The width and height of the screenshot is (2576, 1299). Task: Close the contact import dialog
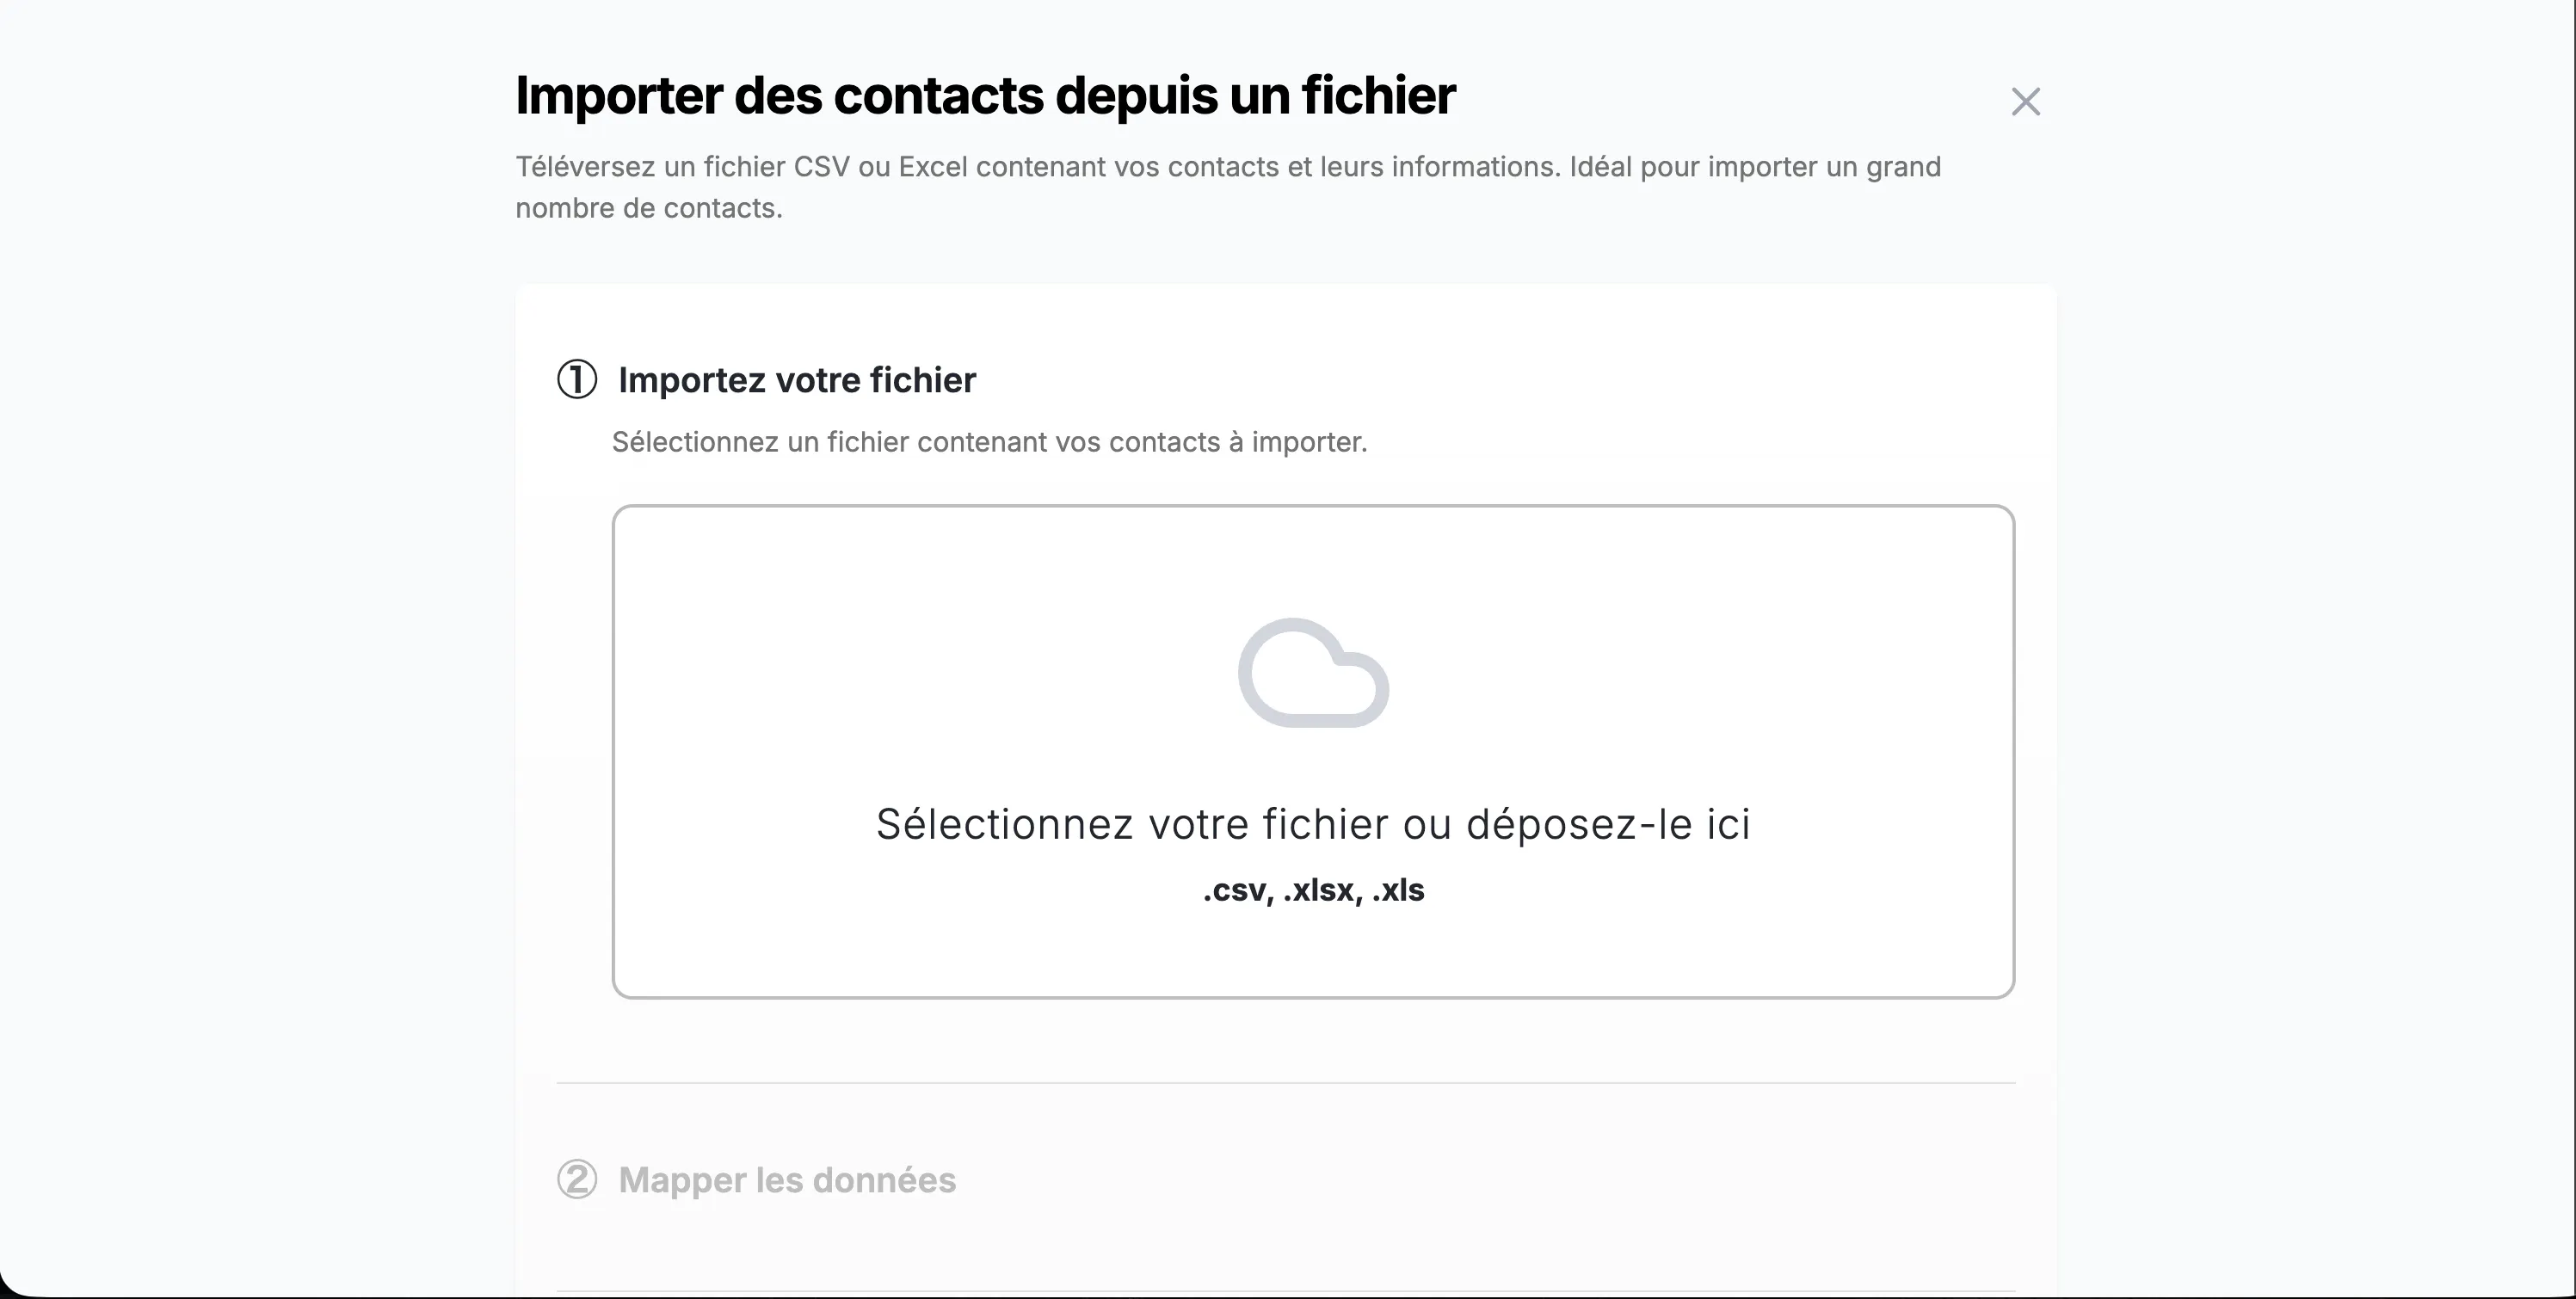click(2025, 101)
